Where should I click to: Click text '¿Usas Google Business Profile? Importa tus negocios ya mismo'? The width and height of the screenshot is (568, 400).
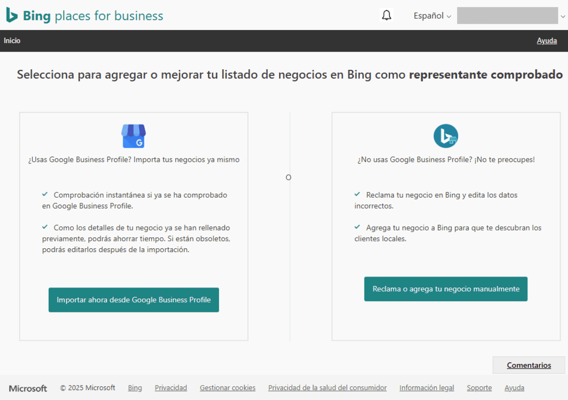[x=134, y=160]
